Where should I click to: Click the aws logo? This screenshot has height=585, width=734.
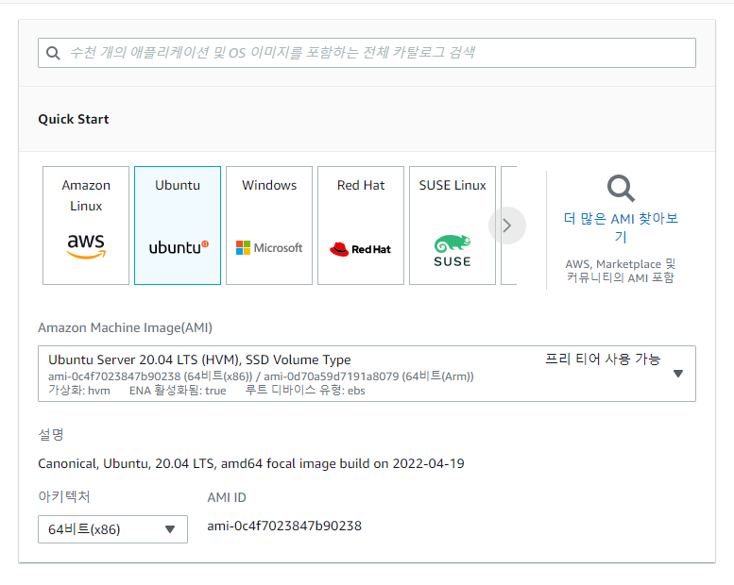[86, 245]
